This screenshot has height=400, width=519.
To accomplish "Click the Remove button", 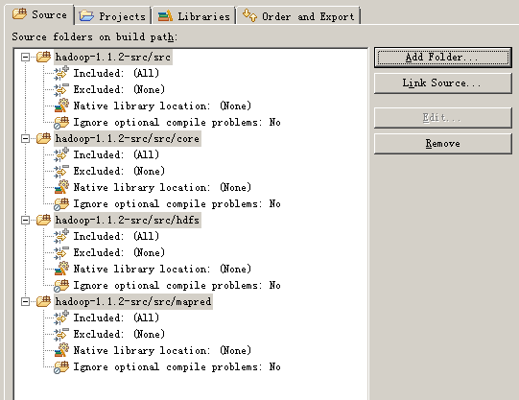I will click(x=443, y=144).
